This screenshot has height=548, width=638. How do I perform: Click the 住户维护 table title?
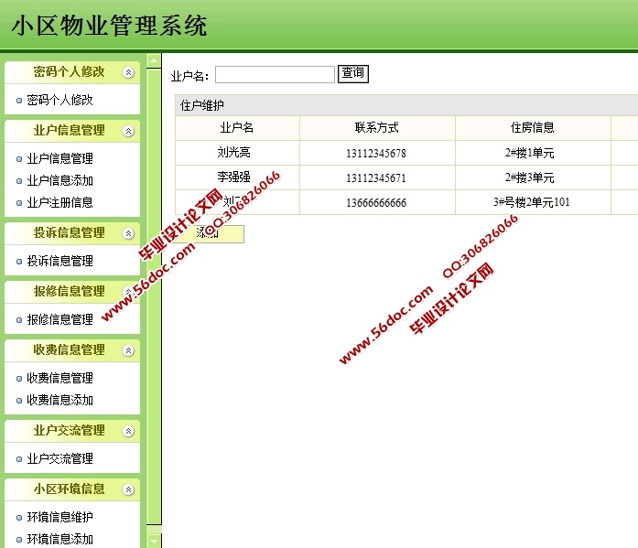(x=202, y=106)
